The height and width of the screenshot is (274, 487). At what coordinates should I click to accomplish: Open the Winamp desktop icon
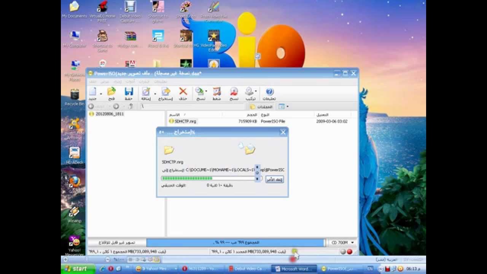point(75,215)
